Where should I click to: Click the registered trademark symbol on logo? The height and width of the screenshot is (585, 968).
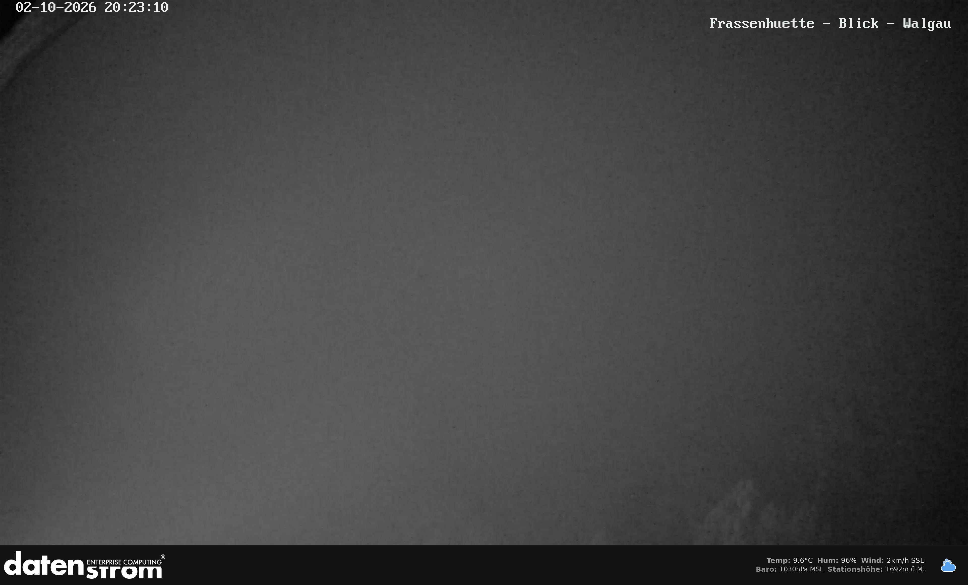pyautogui.click(x=163, y=557)
